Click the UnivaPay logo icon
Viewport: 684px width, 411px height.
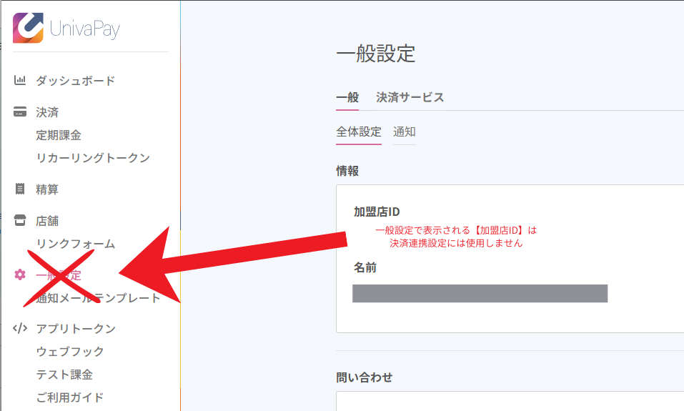[28, 28]
